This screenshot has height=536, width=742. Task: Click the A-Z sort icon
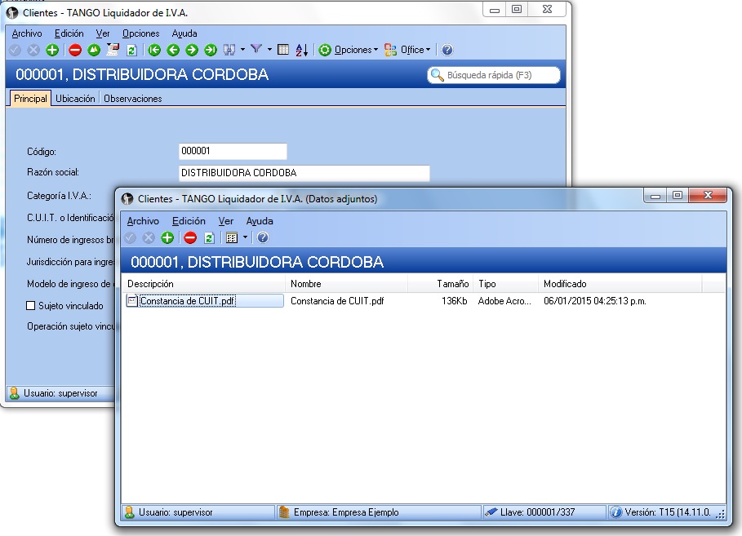301,50
